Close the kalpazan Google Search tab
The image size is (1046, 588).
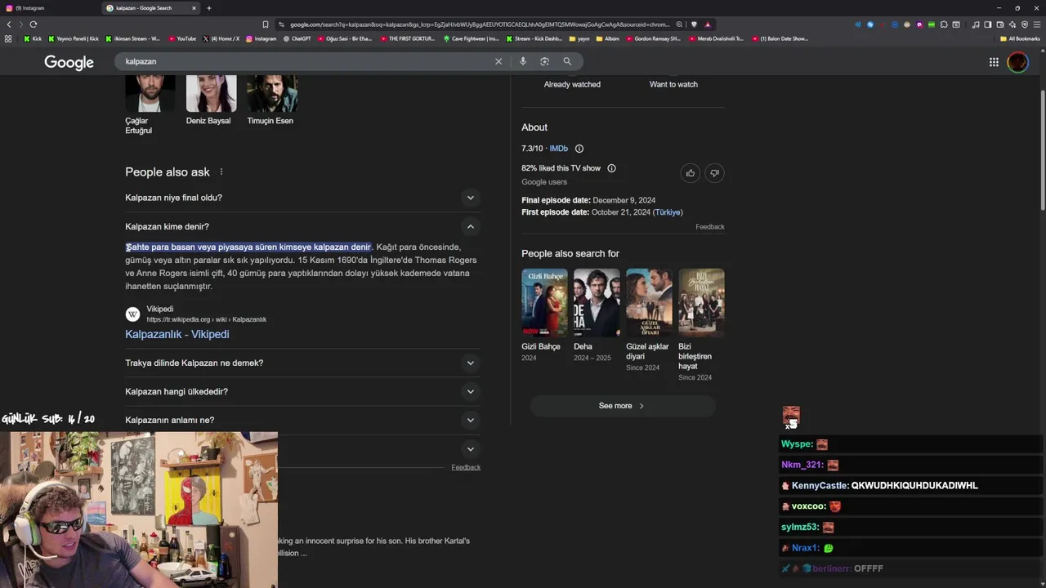point(194,8)
